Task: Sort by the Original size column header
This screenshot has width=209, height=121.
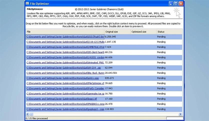Action: tap(117, 32)
